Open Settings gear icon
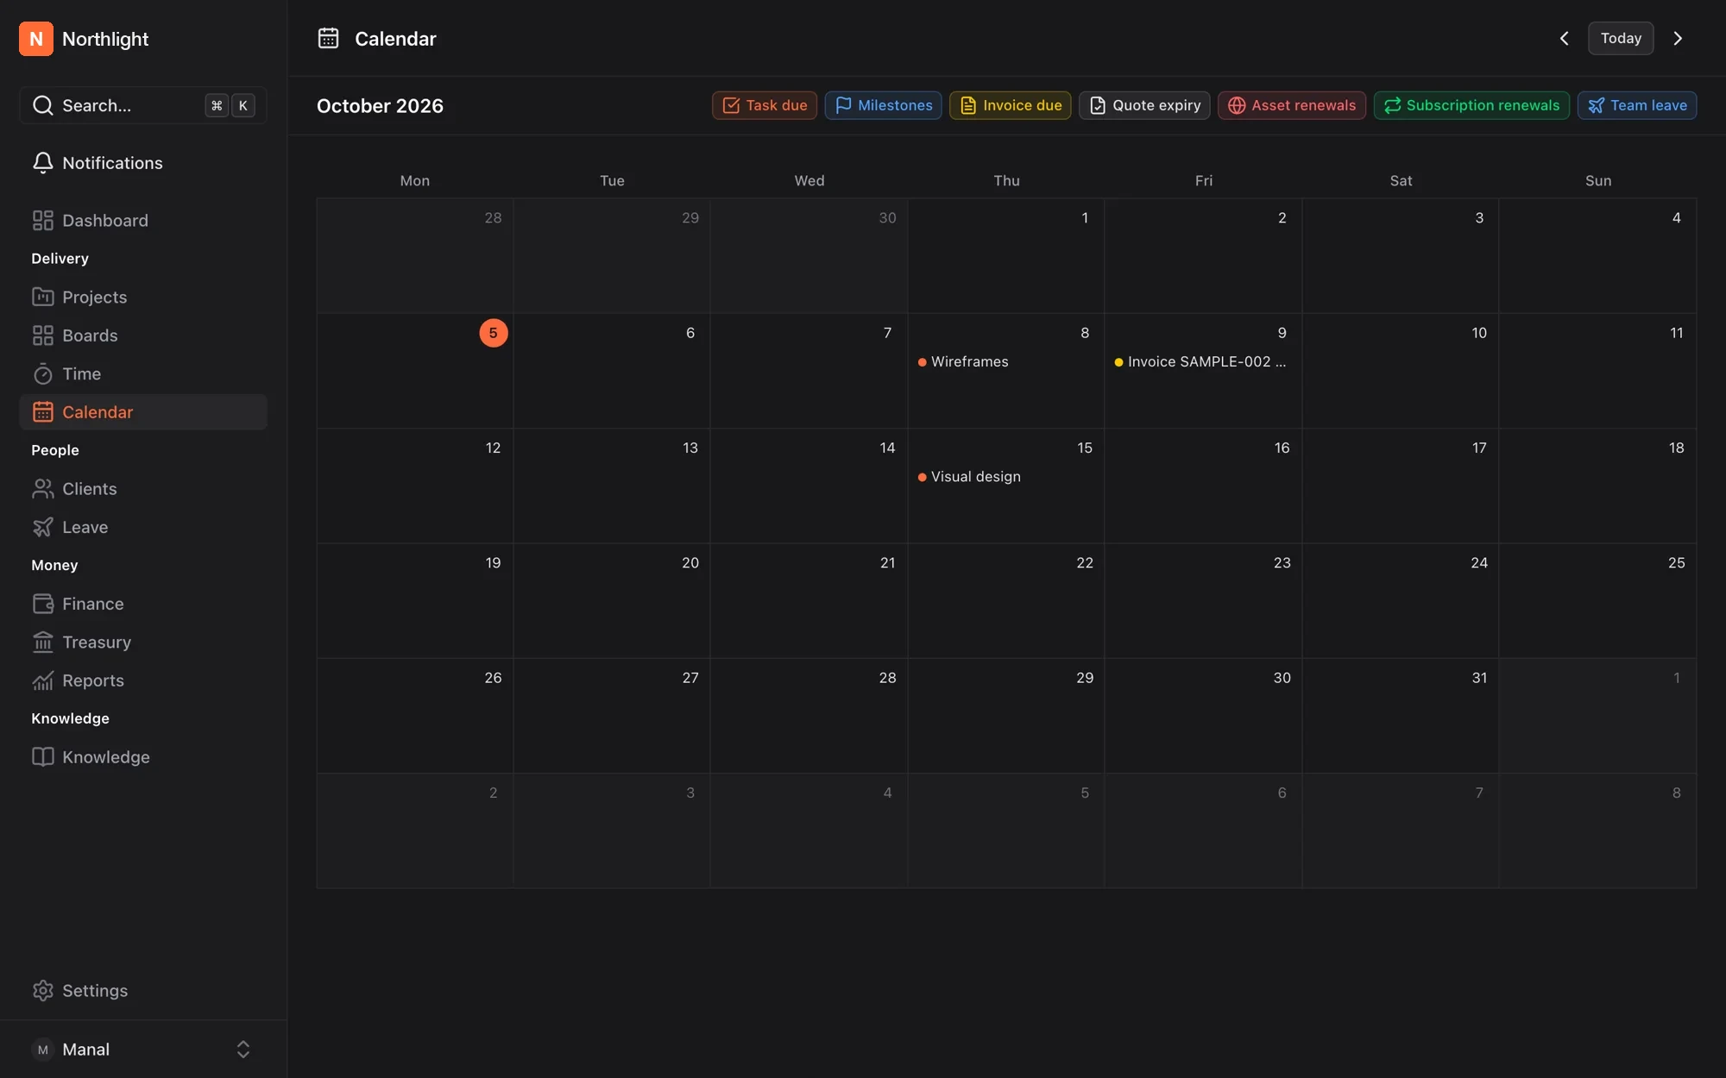Screen dimensions: 1726x1078 pos(43,991)
